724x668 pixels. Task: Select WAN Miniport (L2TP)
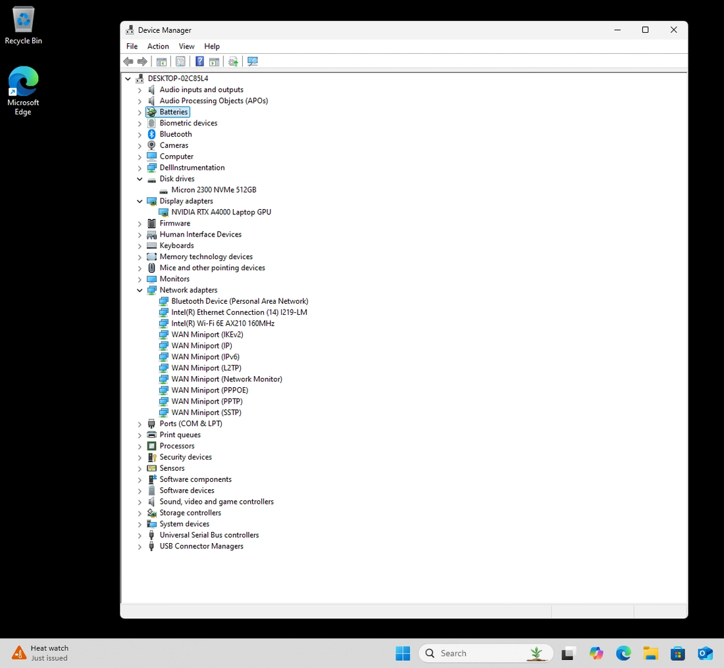tap(207, 368)
